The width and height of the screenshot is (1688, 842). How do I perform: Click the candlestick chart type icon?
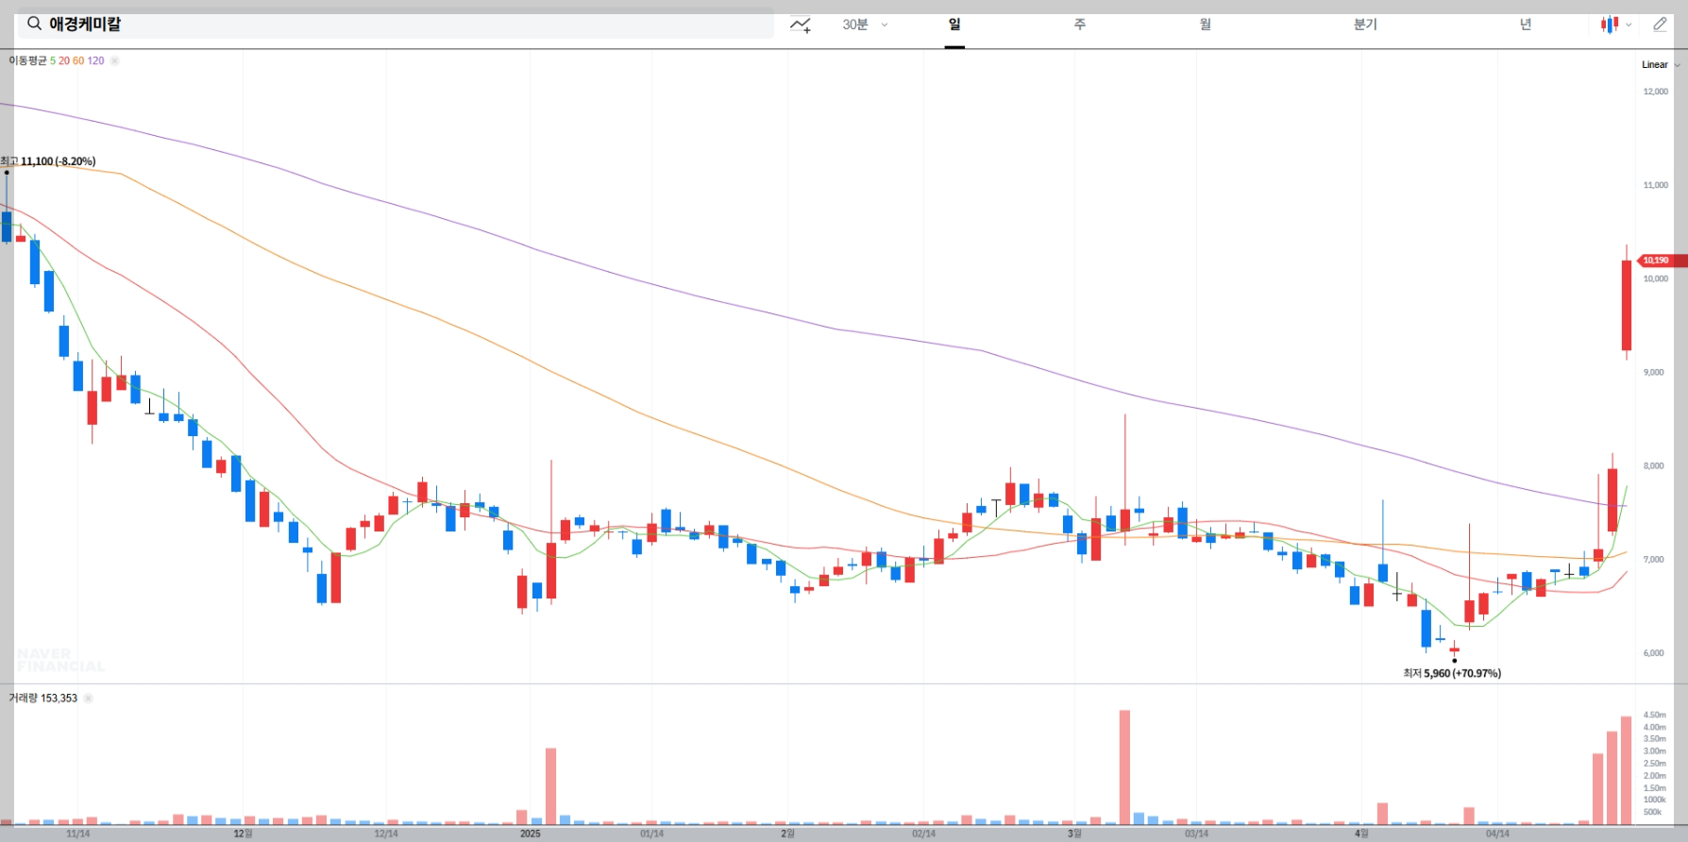pyautogui.click(x=1610, y=25)
